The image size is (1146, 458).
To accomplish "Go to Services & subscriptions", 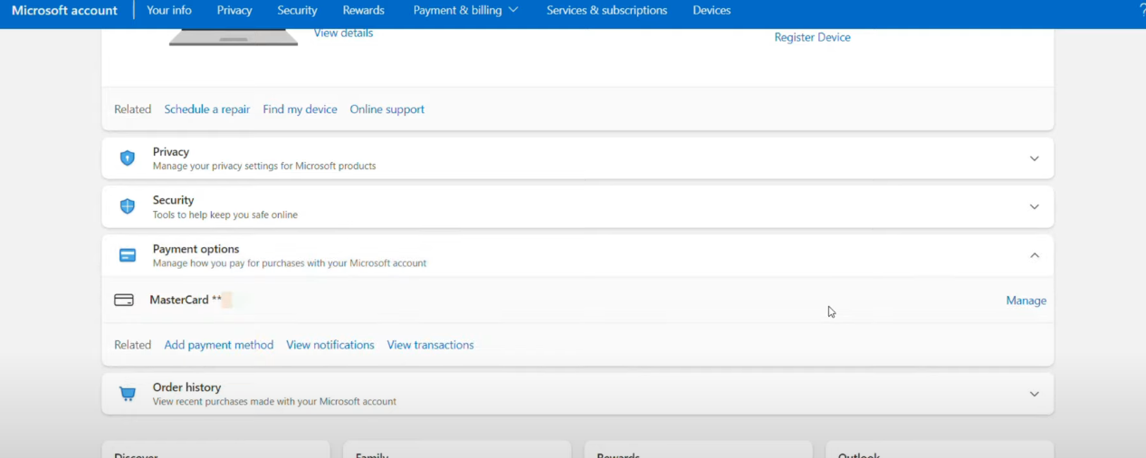I will (x=606, y=10).
